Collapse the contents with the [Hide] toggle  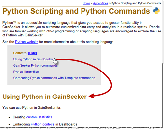[32, 53]
